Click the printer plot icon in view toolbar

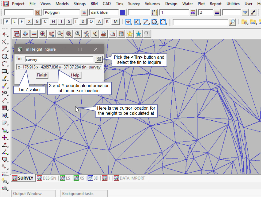[104, 34]
